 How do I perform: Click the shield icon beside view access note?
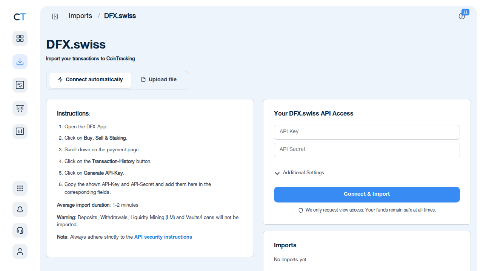(301, 210)
